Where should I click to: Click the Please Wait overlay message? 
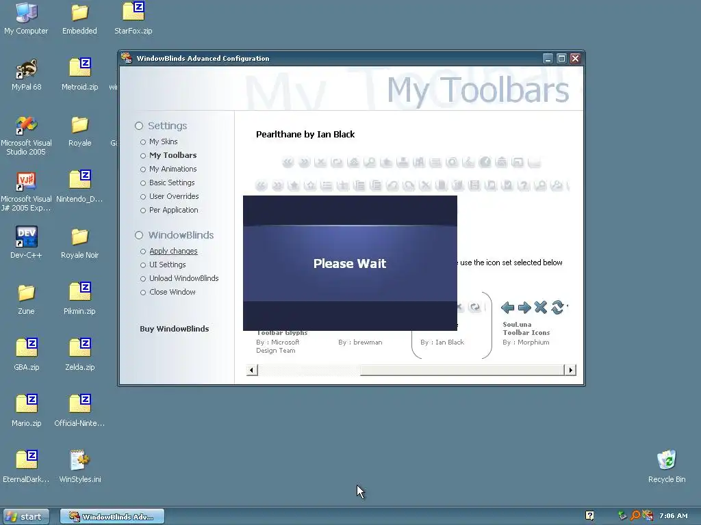[x=350, y=263]
